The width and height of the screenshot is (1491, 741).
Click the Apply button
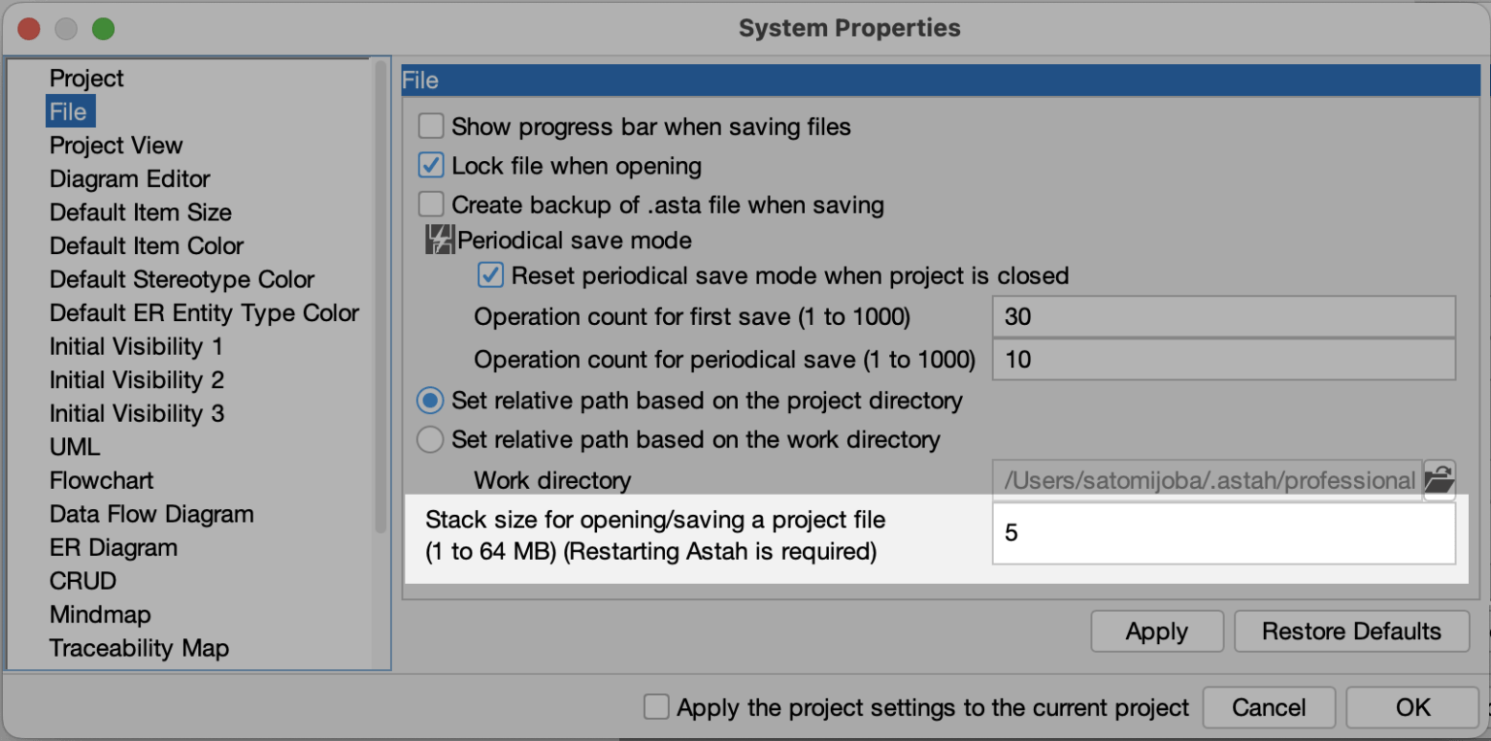(x=1156, y=630)
